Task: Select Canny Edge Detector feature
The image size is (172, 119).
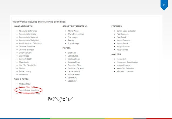Action: 126,31
